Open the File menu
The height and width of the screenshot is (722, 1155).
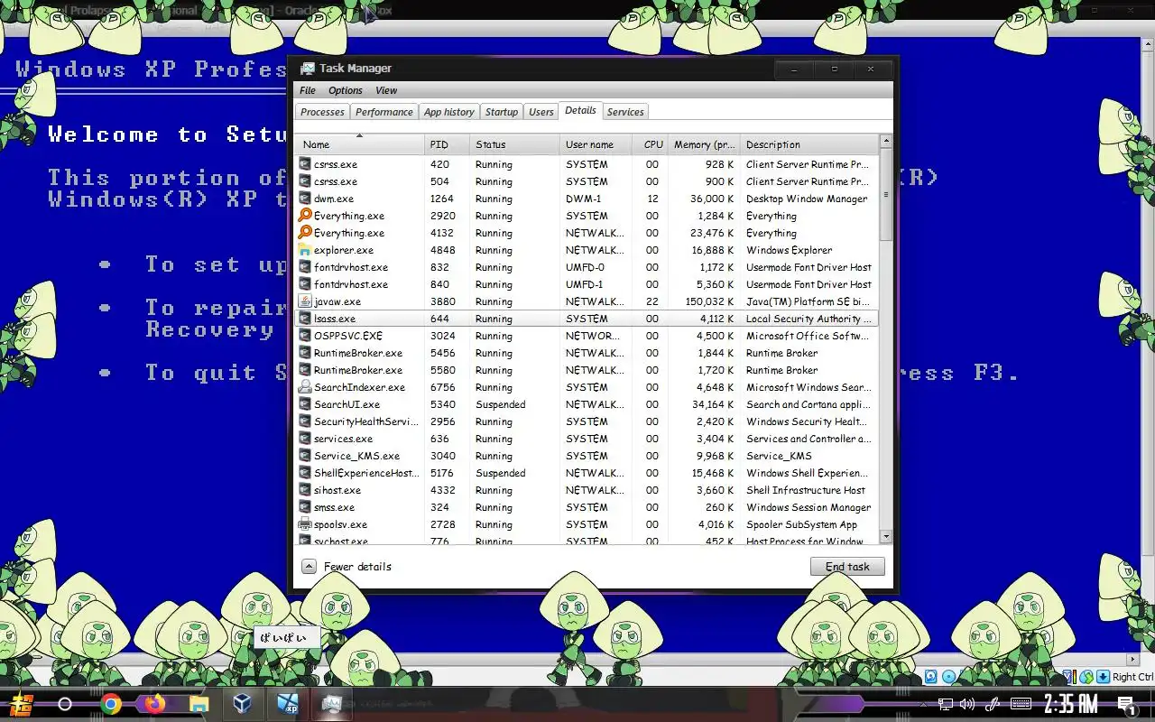[308, 90]
